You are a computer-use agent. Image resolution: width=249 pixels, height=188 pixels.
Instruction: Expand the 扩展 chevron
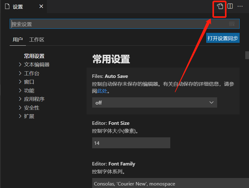[x=20, y=116]
